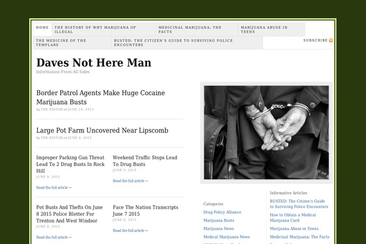Select Drug Policy Alliance category
The width and height of the screenshot is (366, 244).
pos(222,212)
